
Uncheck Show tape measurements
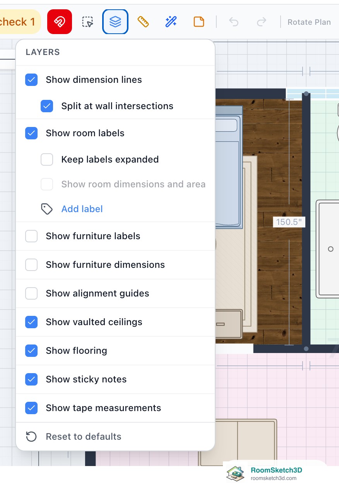tap(31, 408)
